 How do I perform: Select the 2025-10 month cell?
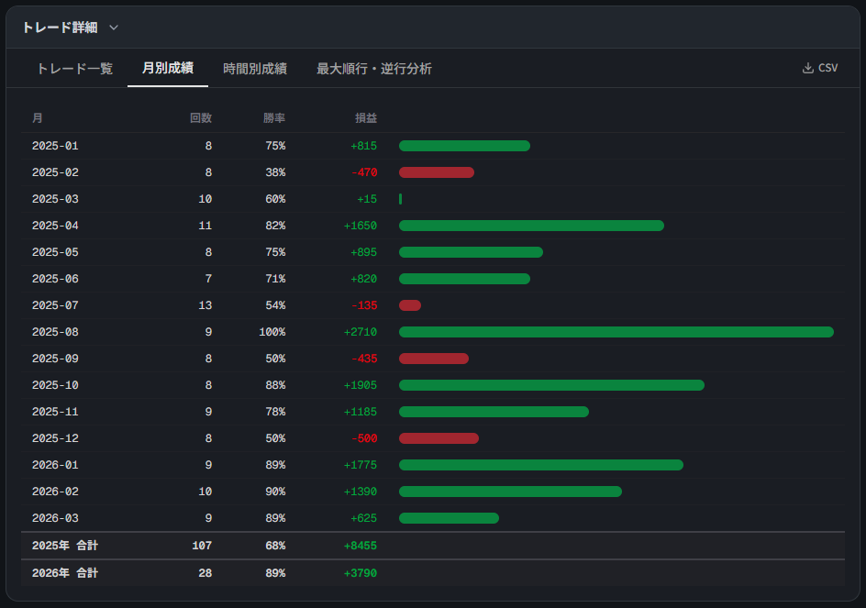tap(55, 385)
